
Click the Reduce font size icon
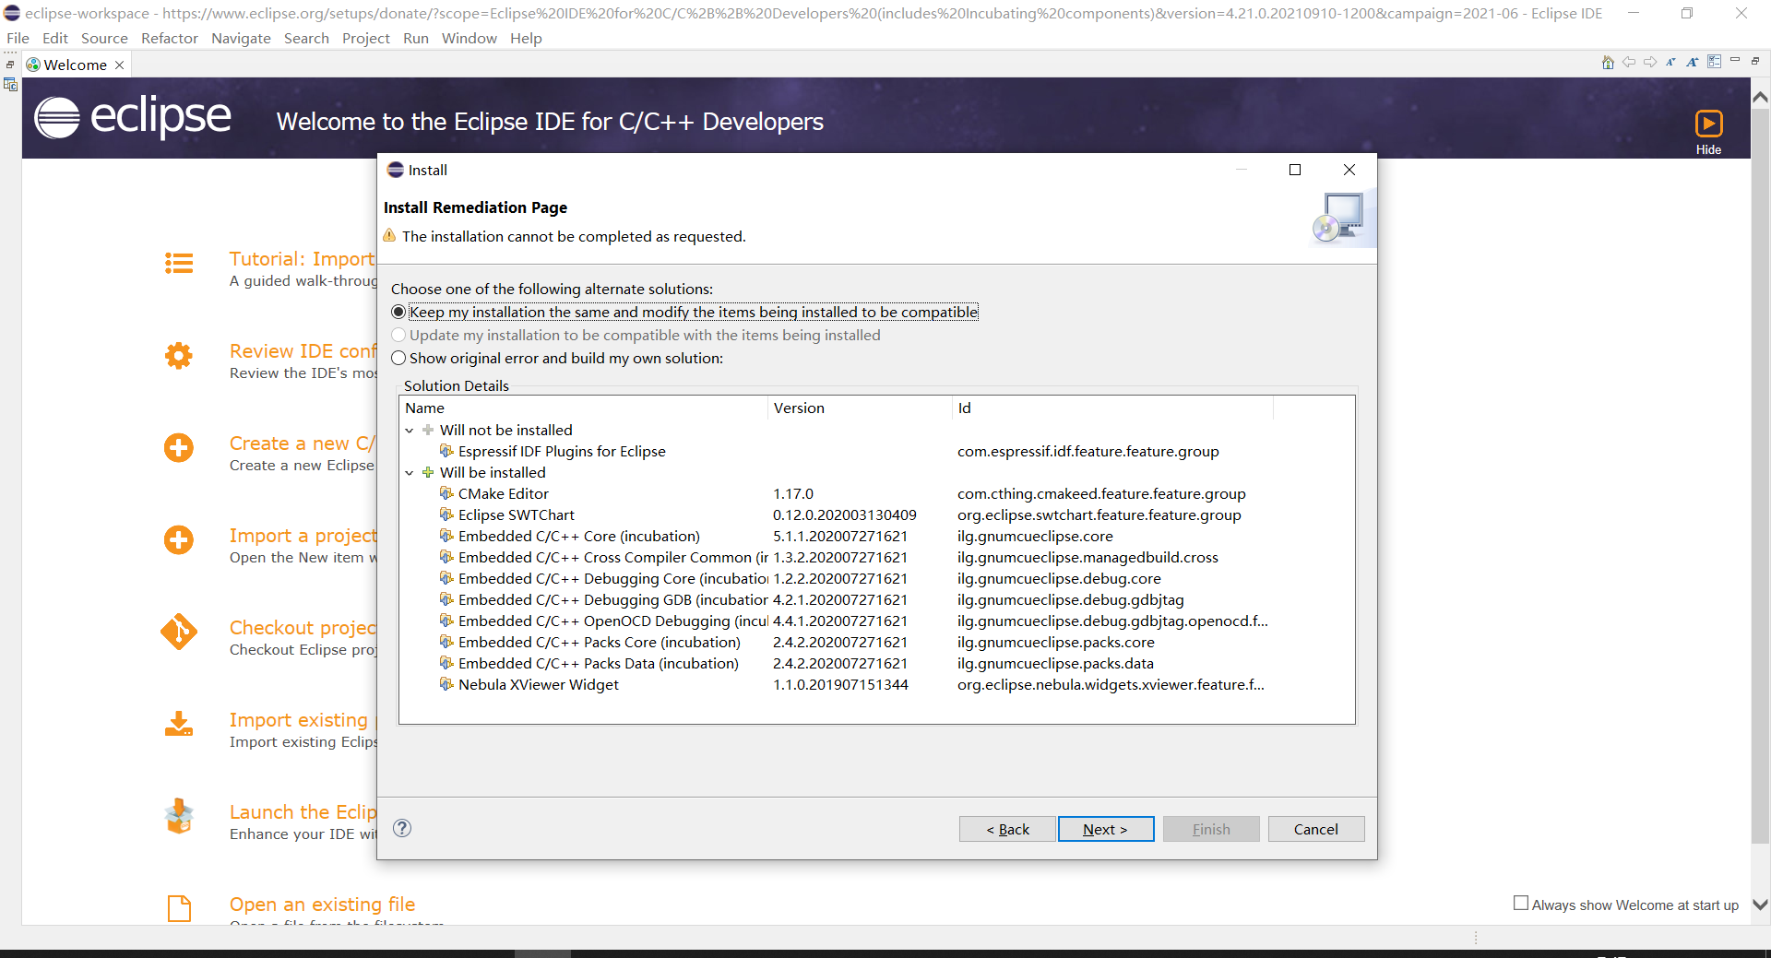pyautogui.click(x=1670, y=62)
